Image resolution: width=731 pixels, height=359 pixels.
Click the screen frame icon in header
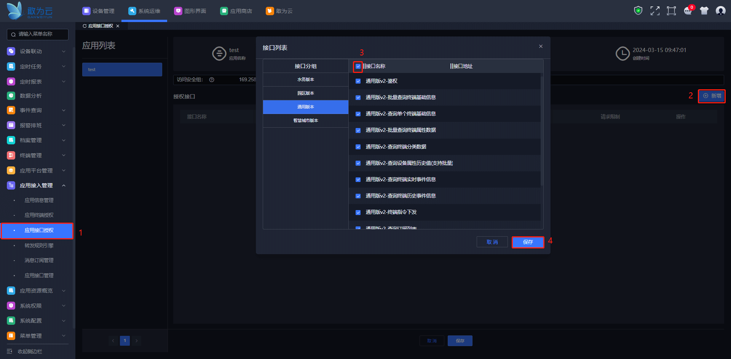click(671, 11)
